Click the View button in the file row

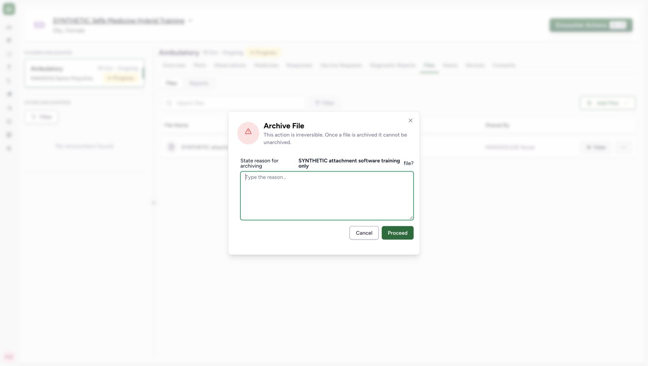[x=596, y=147]
